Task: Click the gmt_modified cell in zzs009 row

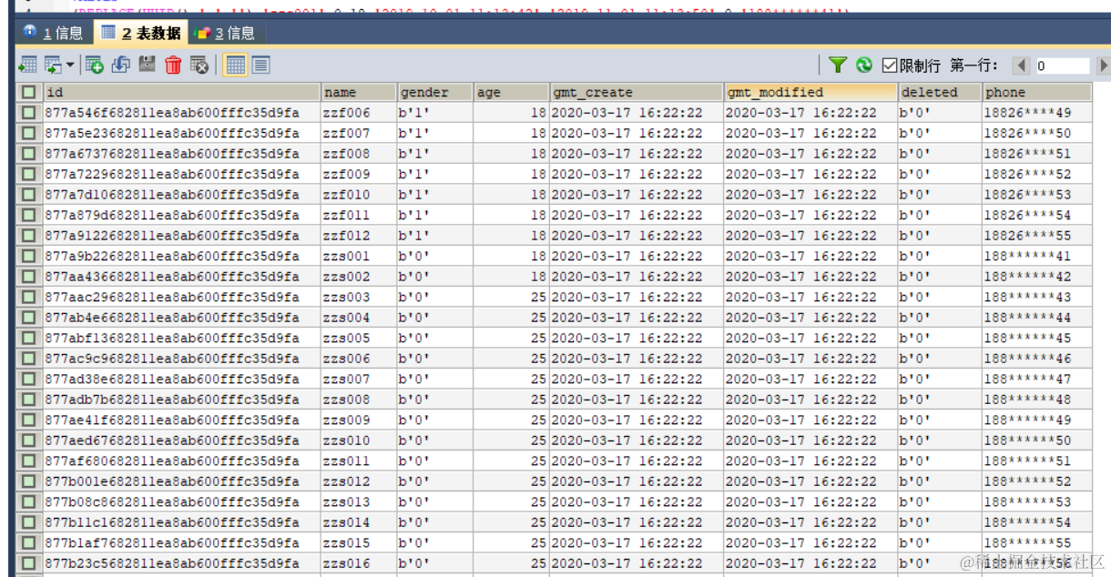Action: (x=810, y=420)
